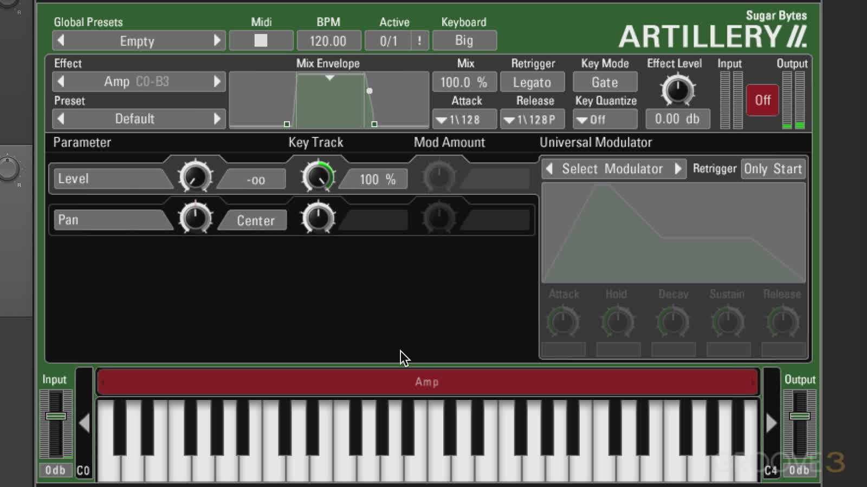Viewport: 867px width, 487px height.
Task: Click the exclamation panic button
Action: click(419, 41)
